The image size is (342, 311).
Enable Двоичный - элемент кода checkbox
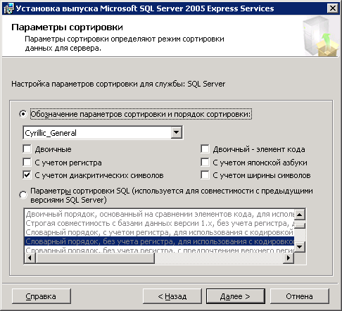(205, 149)
